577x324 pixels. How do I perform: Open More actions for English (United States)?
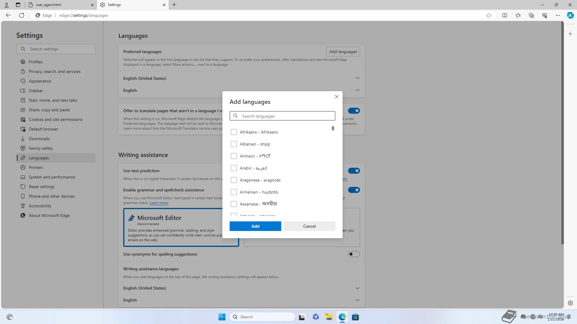point(357,78)
